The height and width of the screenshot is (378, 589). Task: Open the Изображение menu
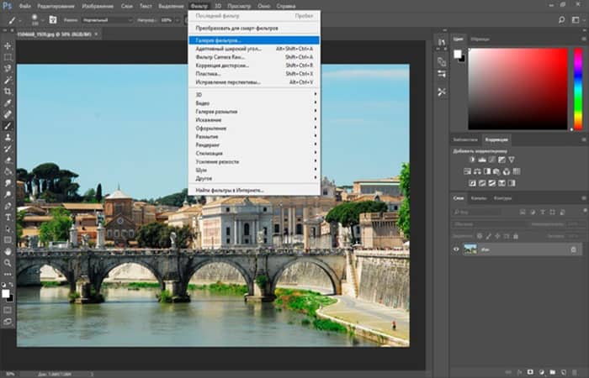tap(98, 6)
